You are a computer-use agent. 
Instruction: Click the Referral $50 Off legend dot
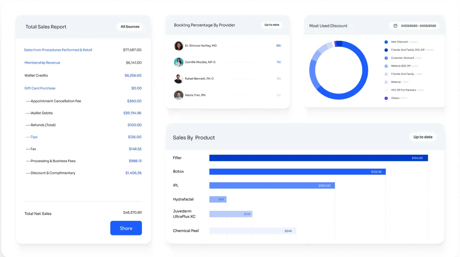[386, 66]
